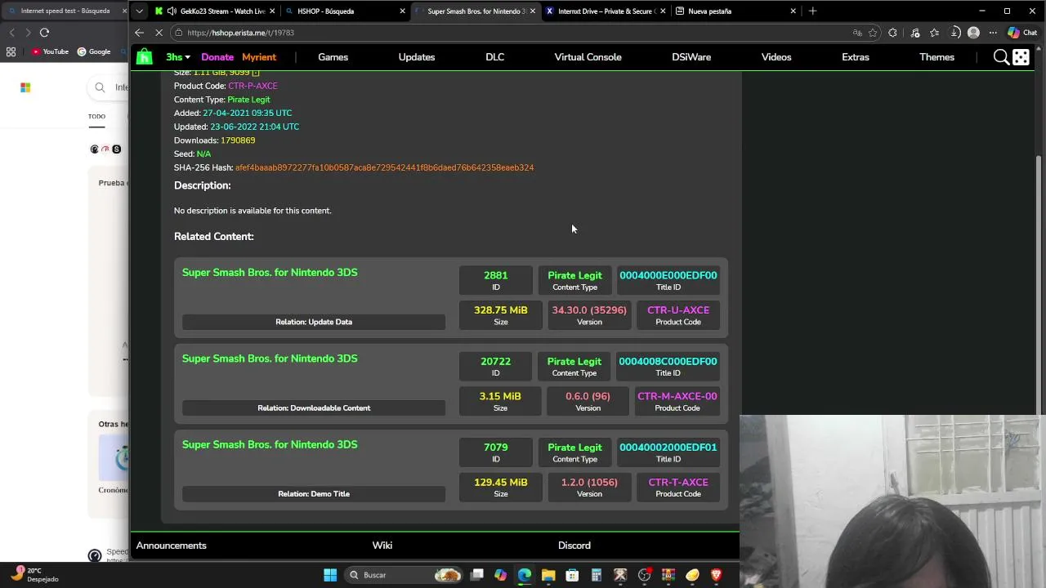Open the Discord footer link
This screenshot has width=1046, height=588.
point(574,546)
